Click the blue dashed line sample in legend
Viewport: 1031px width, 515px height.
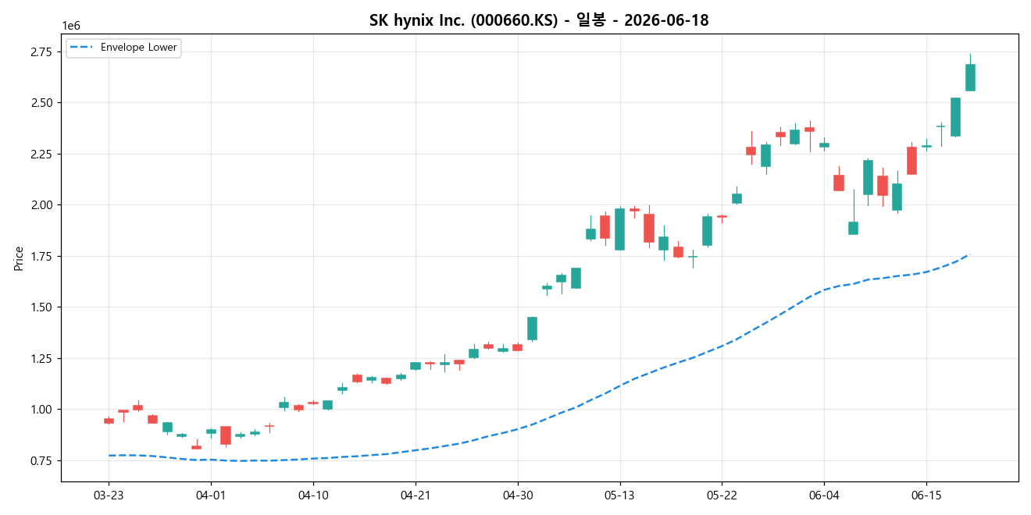pos(82,48)
